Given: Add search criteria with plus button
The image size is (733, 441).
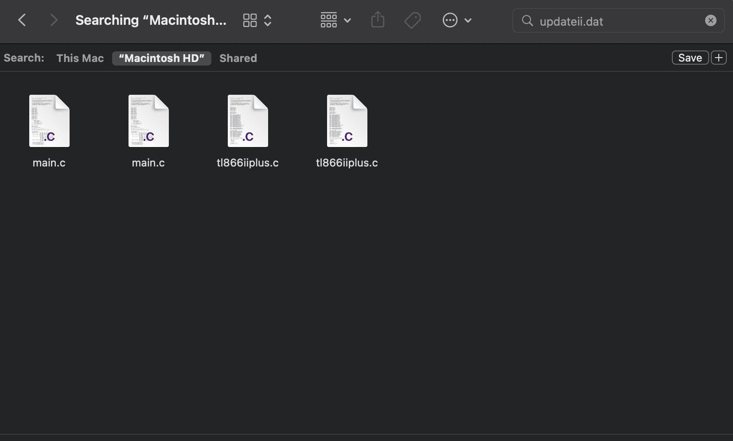Looking at the screenshot, I should click(719, 58).
